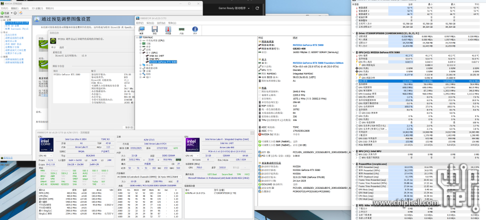
Task: Open 监控 menu in HWiNFO
Action: pyautogui.click(x=160, y=23)
